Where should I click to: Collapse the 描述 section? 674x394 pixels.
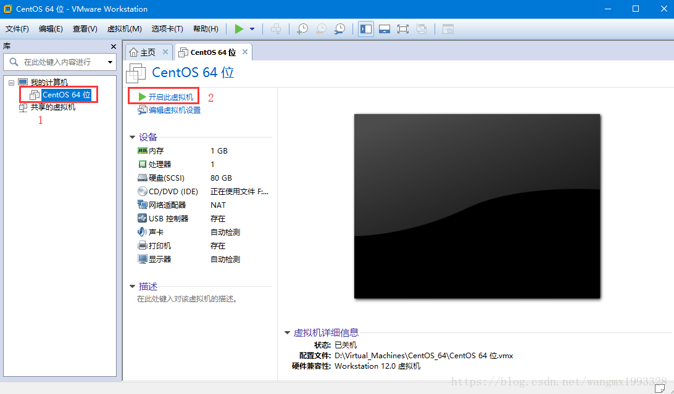(132, 286)
